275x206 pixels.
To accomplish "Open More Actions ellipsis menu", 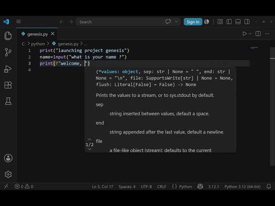I will pyautogui.click(x=267, y=33).
